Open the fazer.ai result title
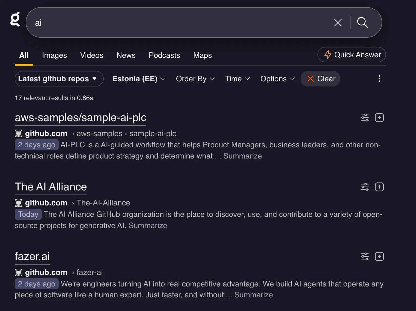 (x=32, y=256)
